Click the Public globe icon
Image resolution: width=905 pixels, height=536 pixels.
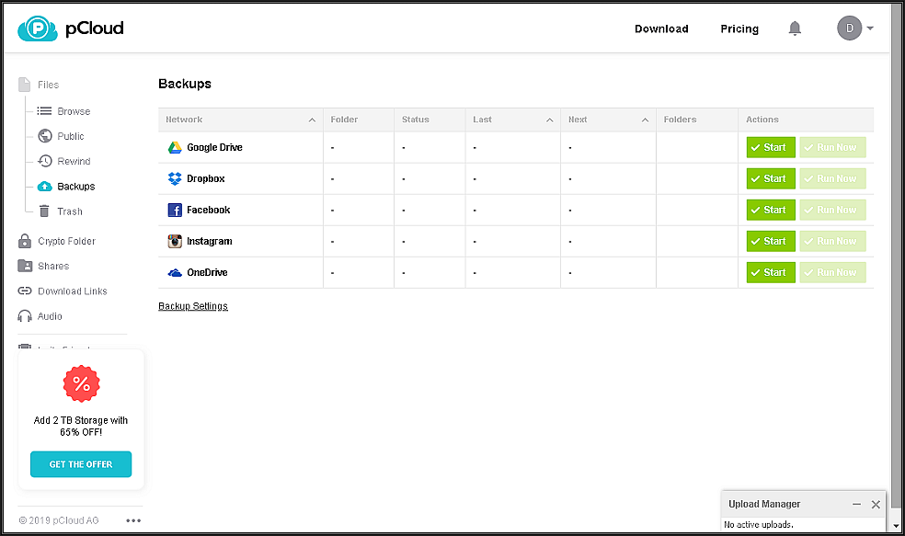(45, 135)
